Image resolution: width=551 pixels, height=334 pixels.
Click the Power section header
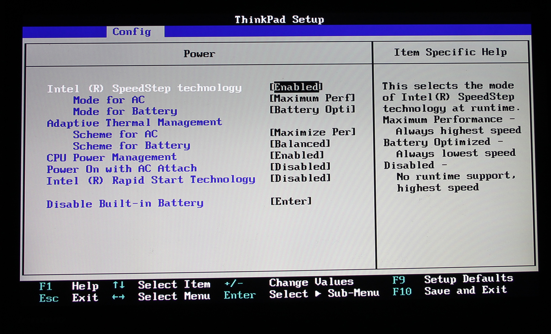[x=200, y=53]
